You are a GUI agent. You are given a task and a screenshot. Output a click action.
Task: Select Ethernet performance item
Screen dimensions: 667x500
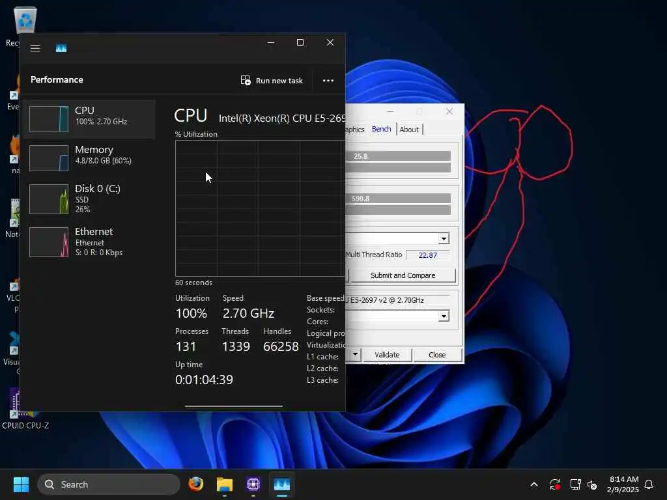(90, 242)
